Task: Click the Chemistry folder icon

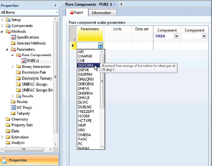Action: click(x=8, y=119)
